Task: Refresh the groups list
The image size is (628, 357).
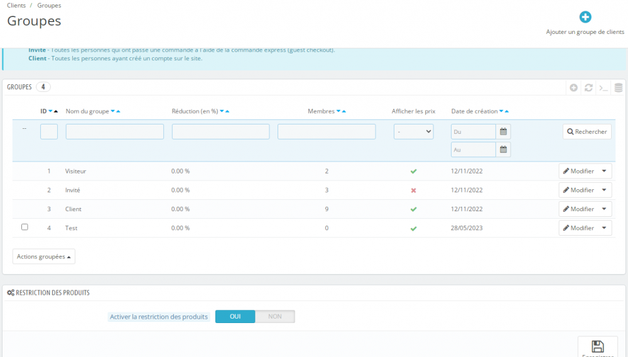Action: (x=588, y=87)
